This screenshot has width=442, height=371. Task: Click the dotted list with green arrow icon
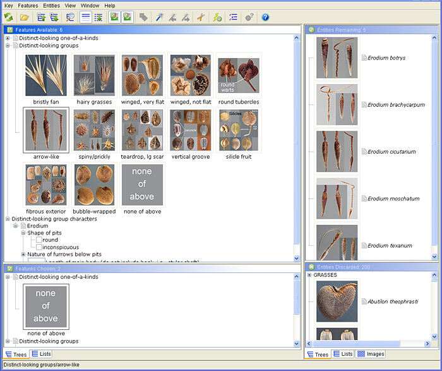(99, 18)
